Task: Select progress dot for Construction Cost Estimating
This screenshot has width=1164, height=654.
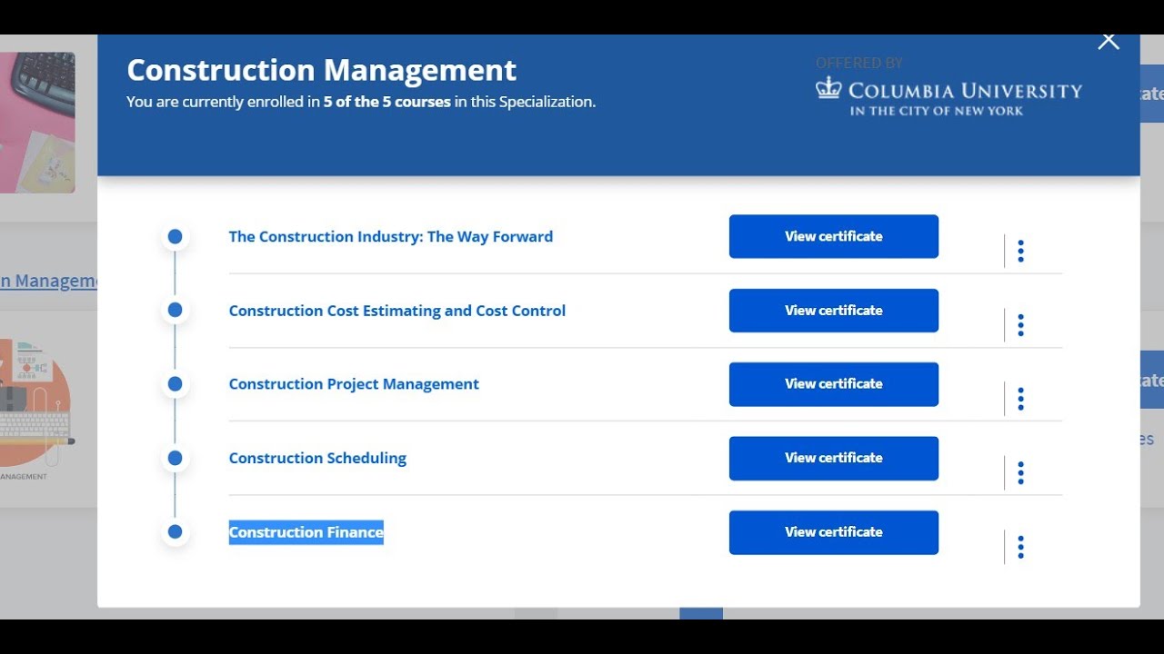Action: coord(175,311)
